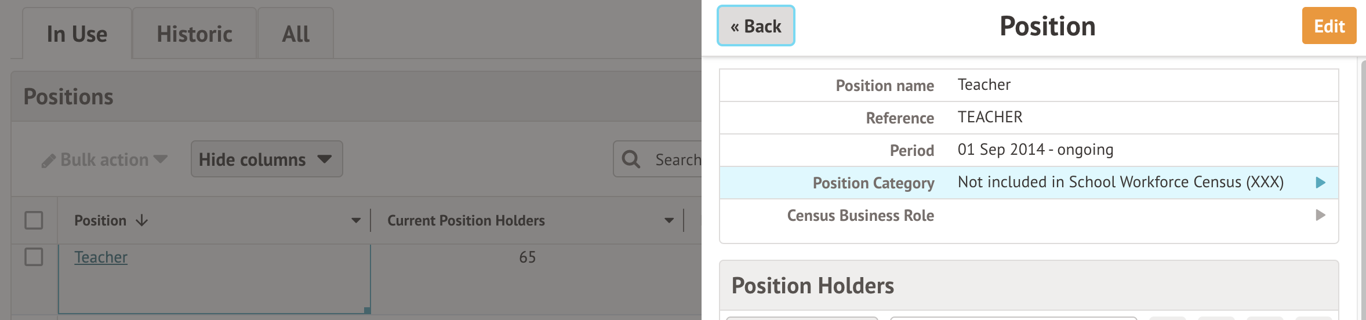
Task: Open the Position column dropdown caret
Action: pos(356,221)
